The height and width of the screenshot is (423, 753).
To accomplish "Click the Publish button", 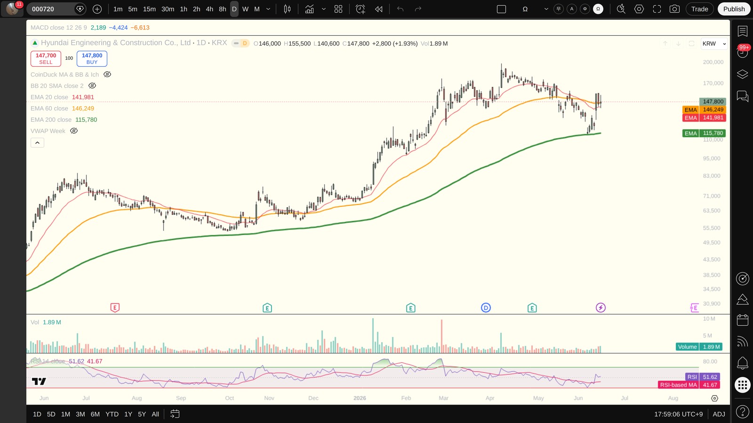I will pos(734,9).
